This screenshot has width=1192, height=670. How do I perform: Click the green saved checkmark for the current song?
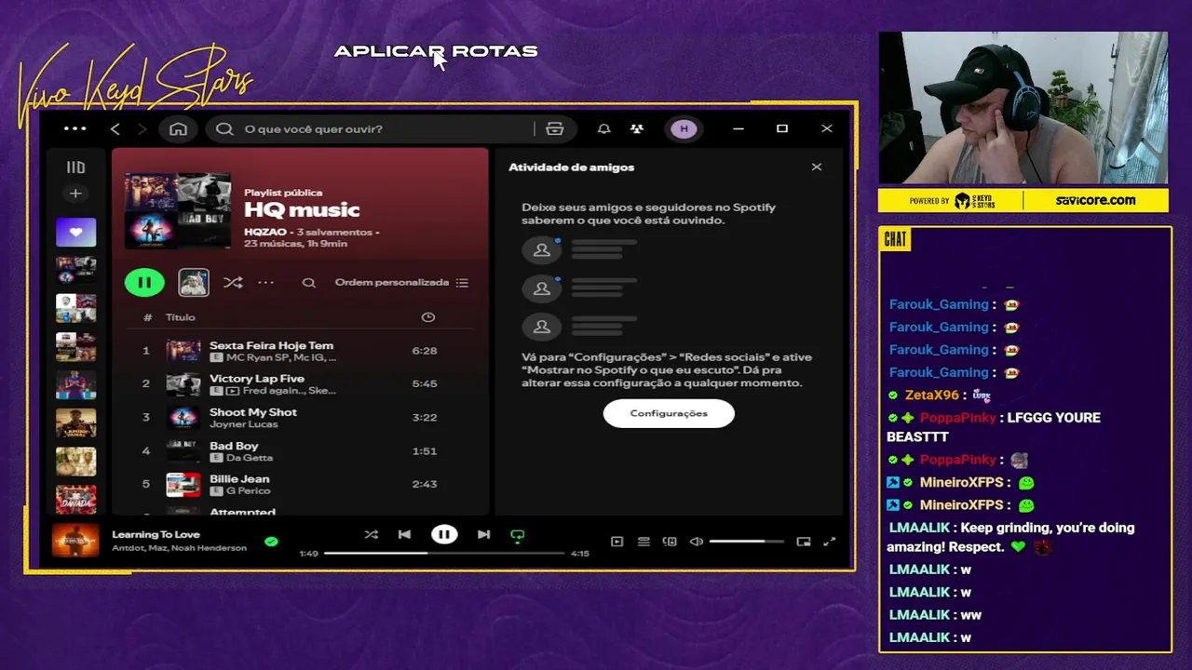click(x=271, y=541)
